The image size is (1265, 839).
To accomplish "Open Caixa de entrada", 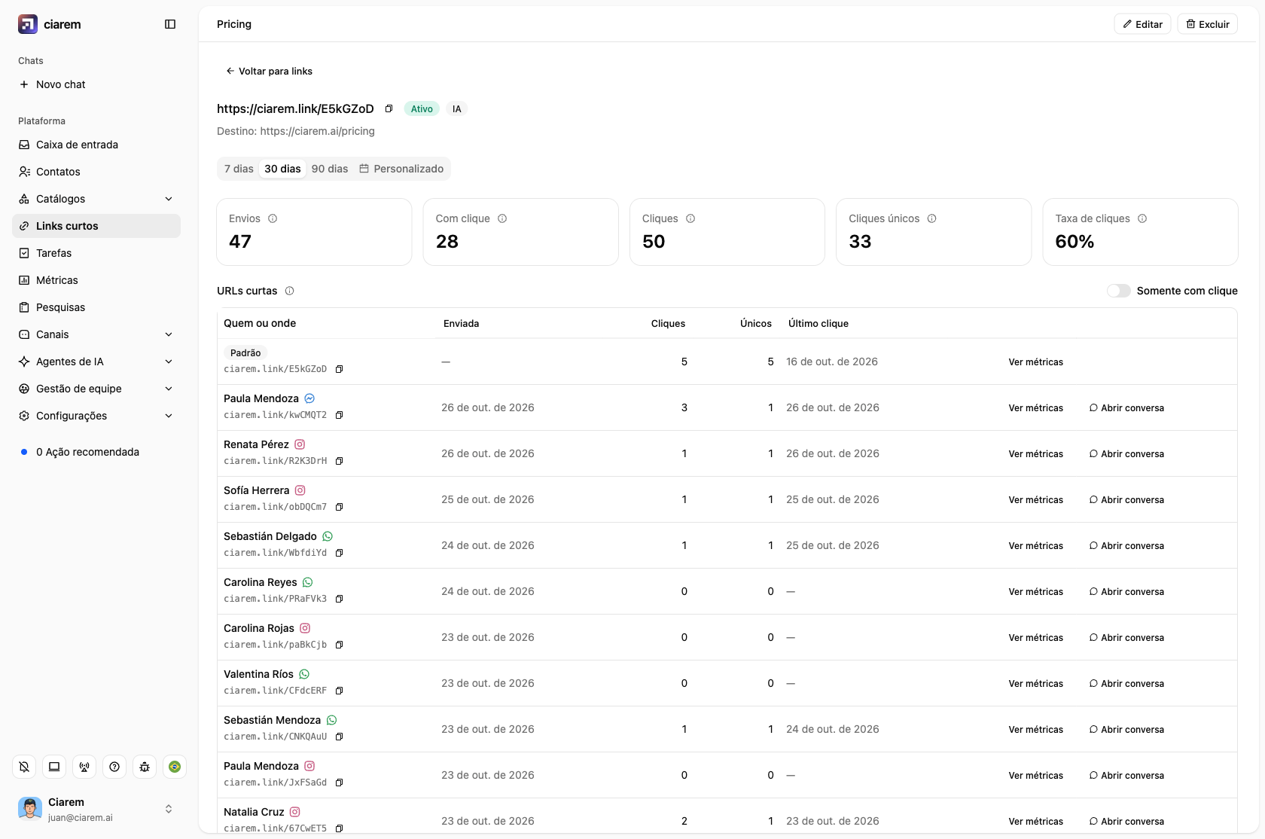I will click(96, 145).
